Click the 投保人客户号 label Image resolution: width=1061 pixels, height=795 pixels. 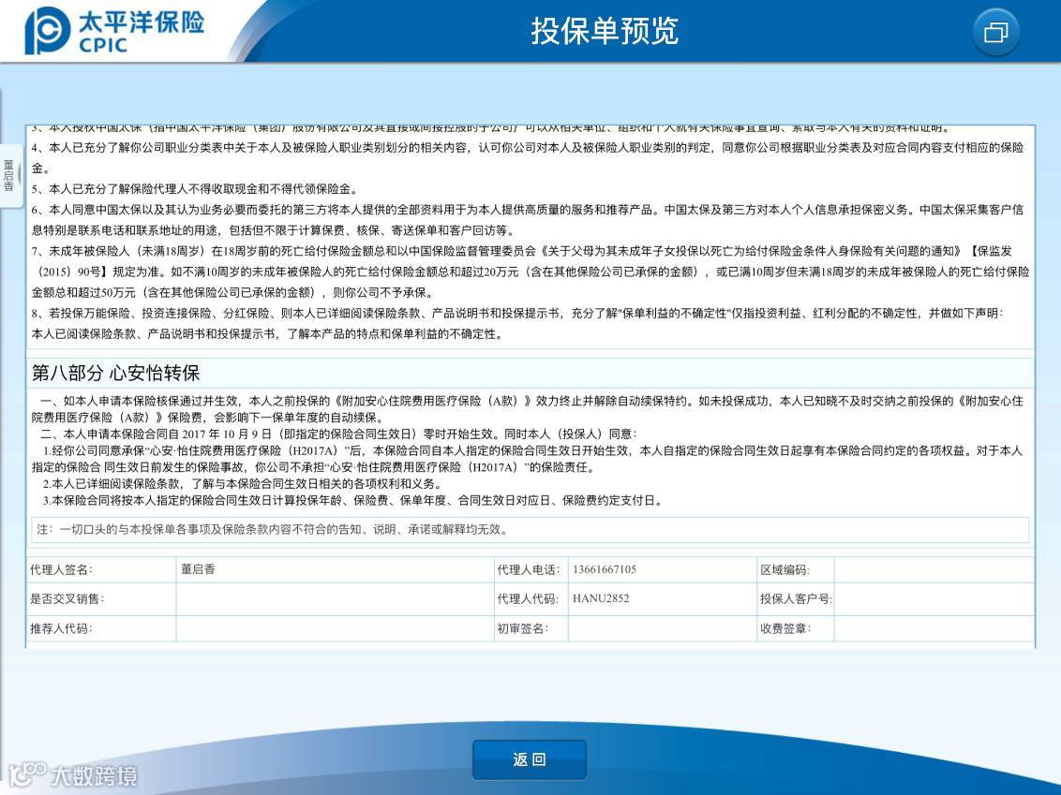[x=796, y=599]
